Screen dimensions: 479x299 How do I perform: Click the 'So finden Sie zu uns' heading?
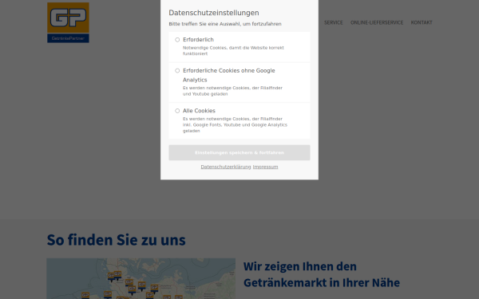[x=116, y=240]
